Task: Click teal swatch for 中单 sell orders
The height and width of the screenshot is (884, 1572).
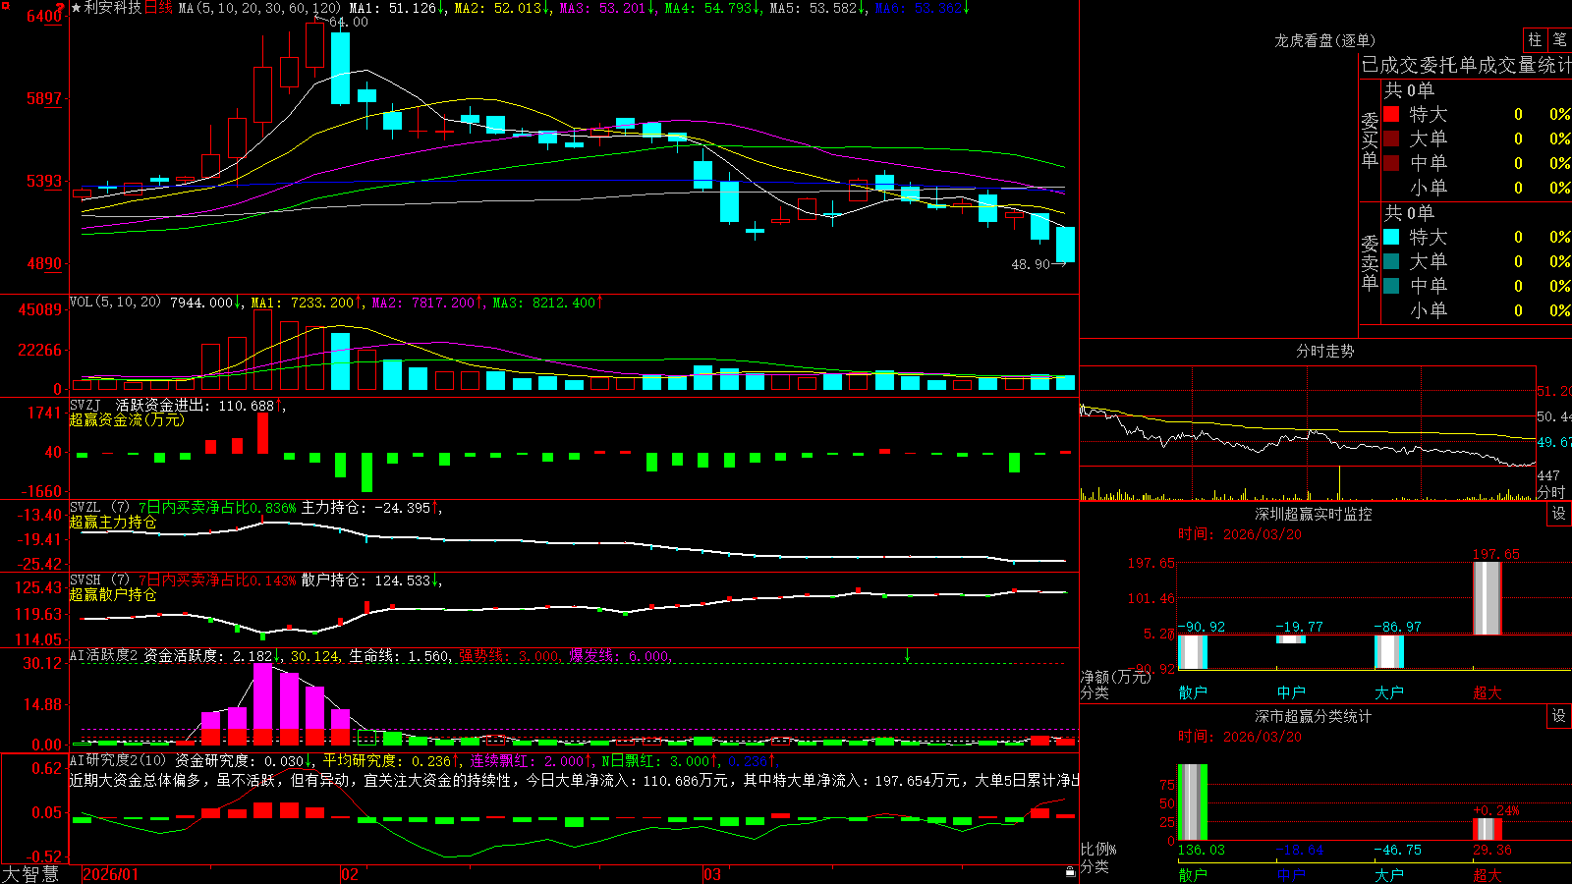Action: pos(1391,286)
